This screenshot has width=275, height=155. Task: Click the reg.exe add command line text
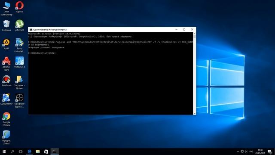coord(110,43)
